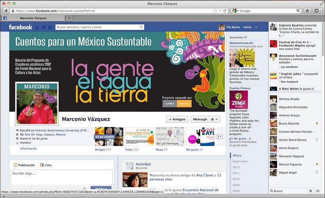Open the messages icon in header
This screenshot has width=325, height=198.
pyautogui.click(x=44, y=27)
